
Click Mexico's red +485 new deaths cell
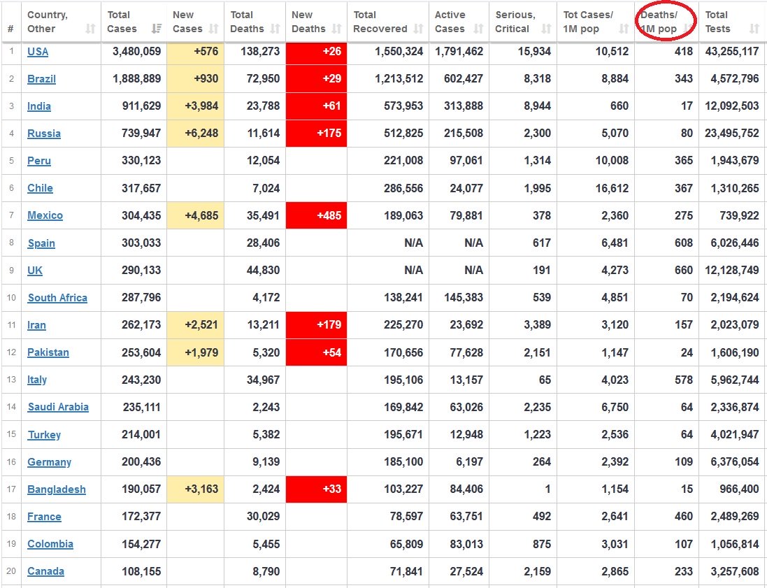click(316, 215)
